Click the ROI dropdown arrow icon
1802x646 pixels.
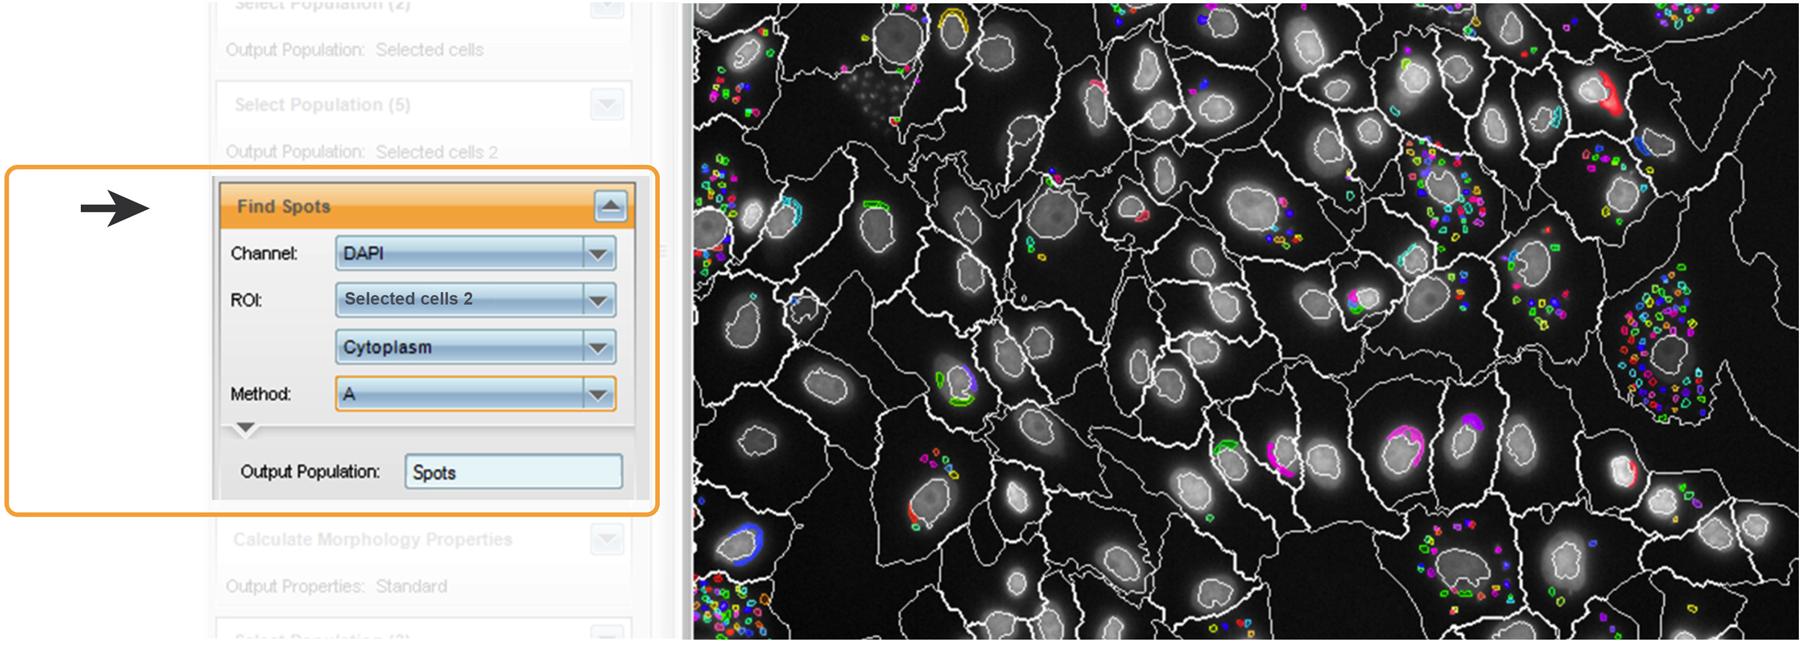598,300
